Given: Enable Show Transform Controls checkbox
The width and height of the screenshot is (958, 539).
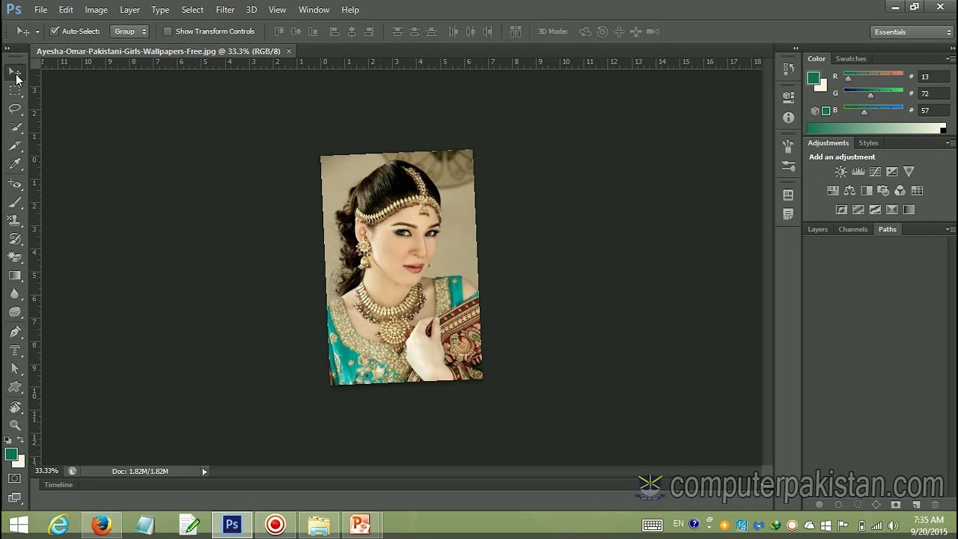Looking at the screenshot, I should coord(168,31).
